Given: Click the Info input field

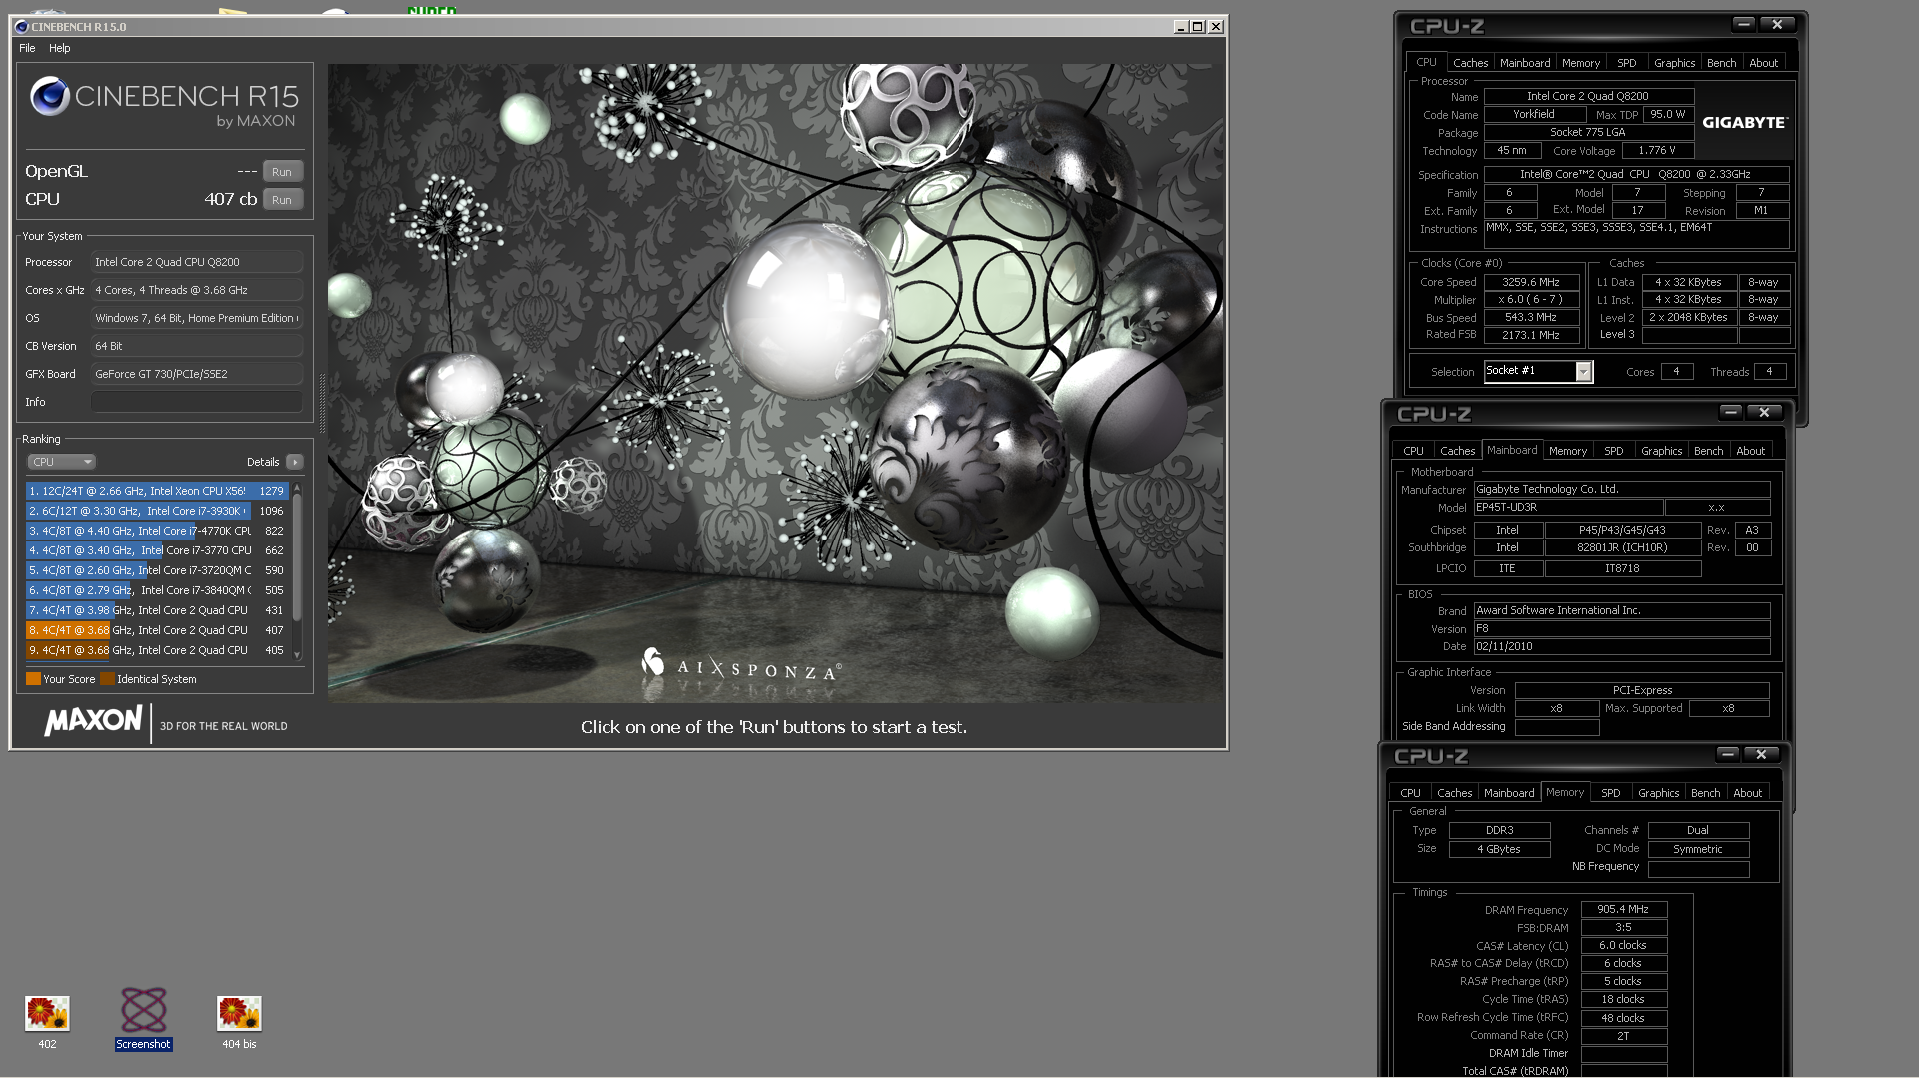Looking at the screenshot, I should coord(197,402).
